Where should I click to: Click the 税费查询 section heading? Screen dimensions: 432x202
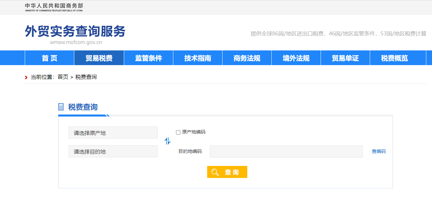[83, 107]
